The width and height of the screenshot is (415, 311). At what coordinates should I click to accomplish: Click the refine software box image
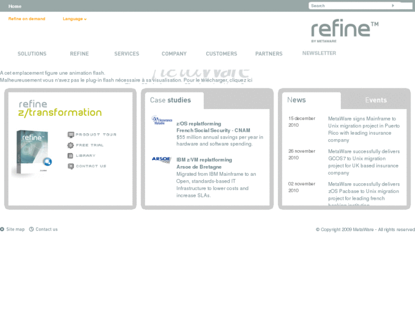[x=32, y=153]
